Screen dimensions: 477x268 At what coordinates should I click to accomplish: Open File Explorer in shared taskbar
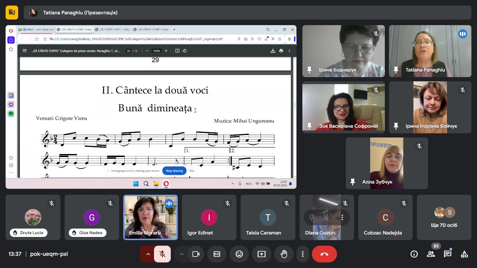[x=156, y=184]
